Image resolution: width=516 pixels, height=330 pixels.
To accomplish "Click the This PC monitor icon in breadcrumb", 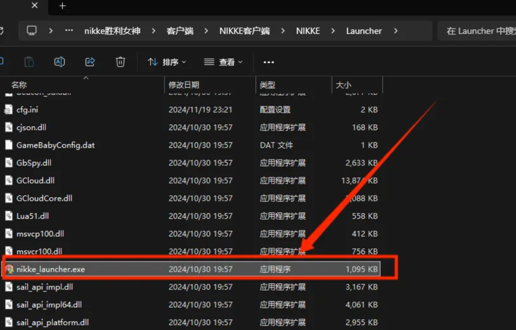I will tap(32, 31).
